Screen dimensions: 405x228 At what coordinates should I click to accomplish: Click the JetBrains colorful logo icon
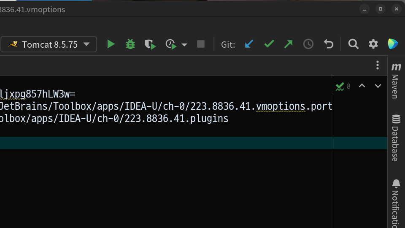tap(393, 44)
